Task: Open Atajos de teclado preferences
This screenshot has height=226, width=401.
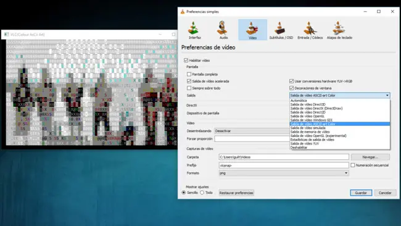Action: coord(339,30)
